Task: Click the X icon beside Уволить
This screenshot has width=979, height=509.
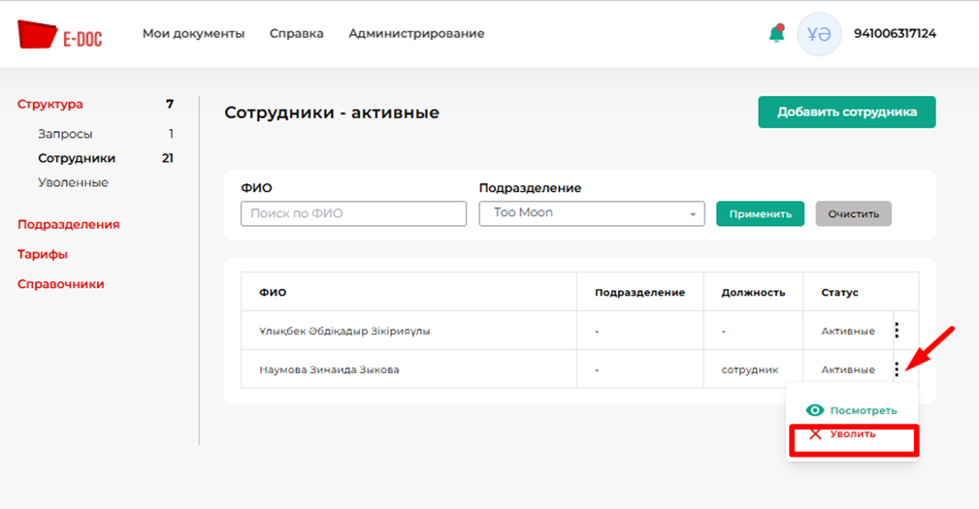Action: point(815,434)
